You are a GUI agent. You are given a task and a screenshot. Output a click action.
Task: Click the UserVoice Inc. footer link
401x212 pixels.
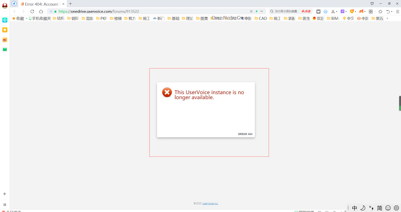point(210,203)
